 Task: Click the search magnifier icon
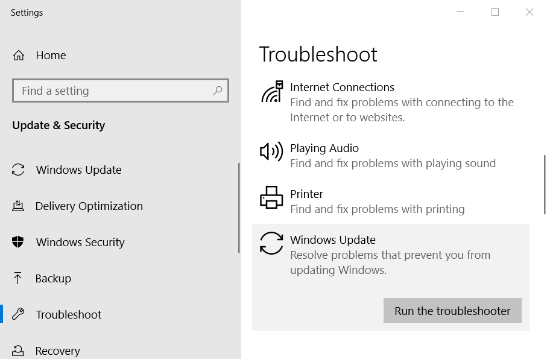tap(218, 91)
